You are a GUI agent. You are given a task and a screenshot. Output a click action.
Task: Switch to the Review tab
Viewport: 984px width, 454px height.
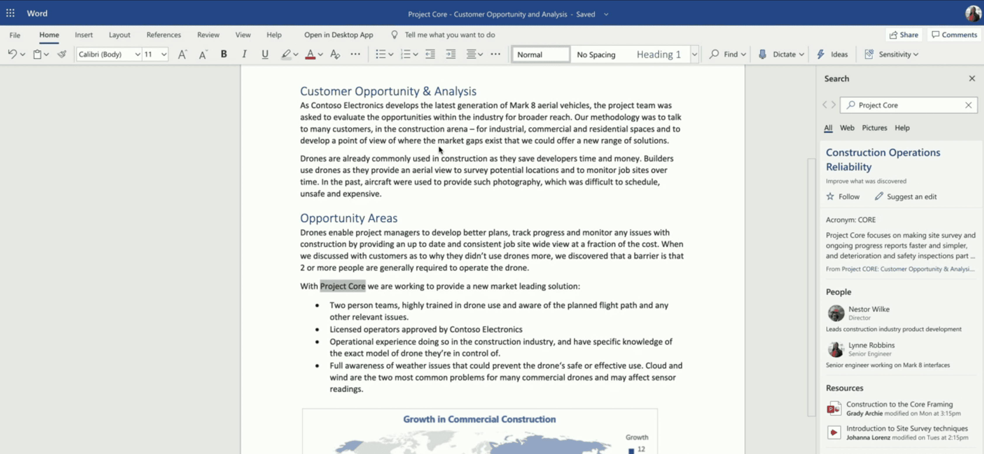click(x=208, y=35)
